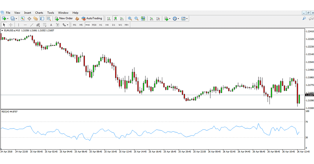Select the Fibonacci retracement tool
The width and height of the screenshot is (314, 164).
tap(45, 25)
